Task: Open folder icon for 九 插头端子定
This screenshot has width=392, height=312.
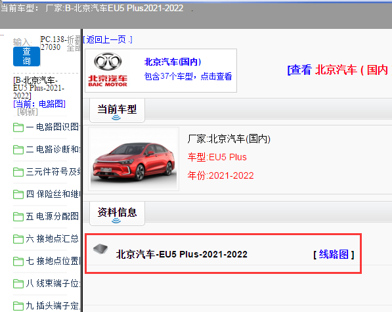Action: pos(18,305)
